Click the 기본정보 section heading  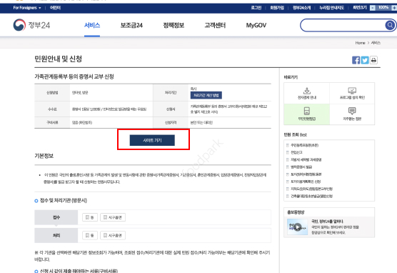pos(44,156)
